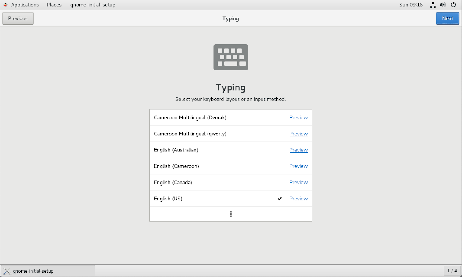Open the volume speaker icon

443,5
